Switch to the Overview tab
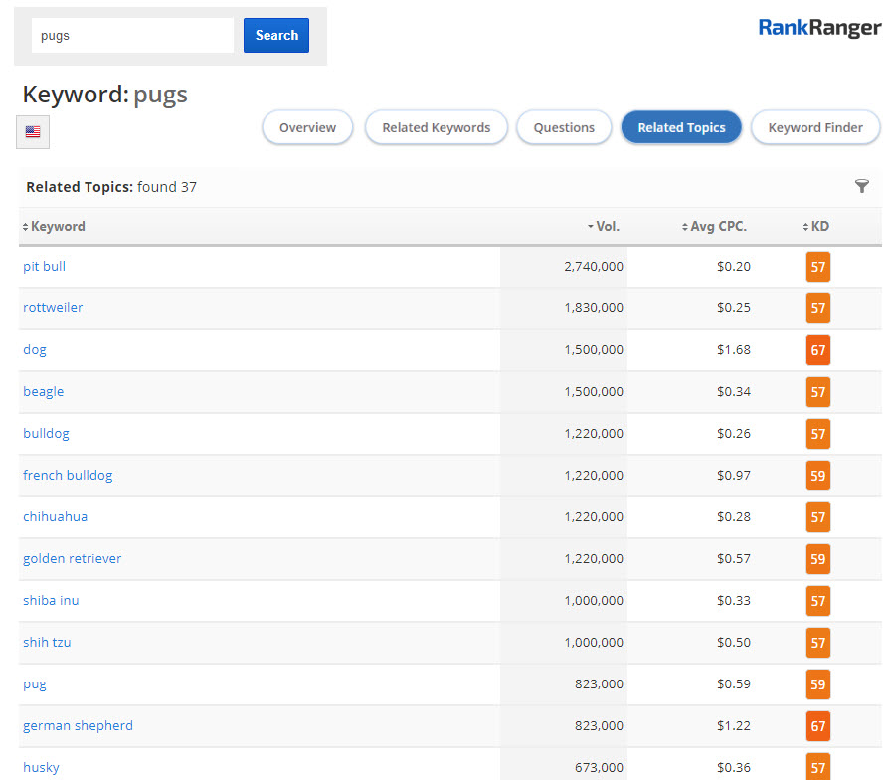891x780 pixels. [x=307, y=127]
